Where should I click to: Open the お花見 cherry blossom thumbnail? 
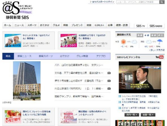point(69,117)
